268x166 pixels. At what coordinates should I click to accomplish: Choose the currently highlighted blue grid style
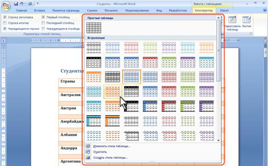pyautogui.click(x=131, y=77)
